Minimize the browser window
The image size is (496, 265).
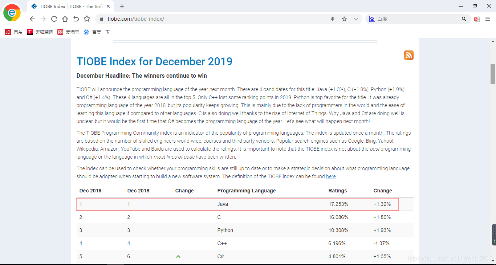(461, 6)
